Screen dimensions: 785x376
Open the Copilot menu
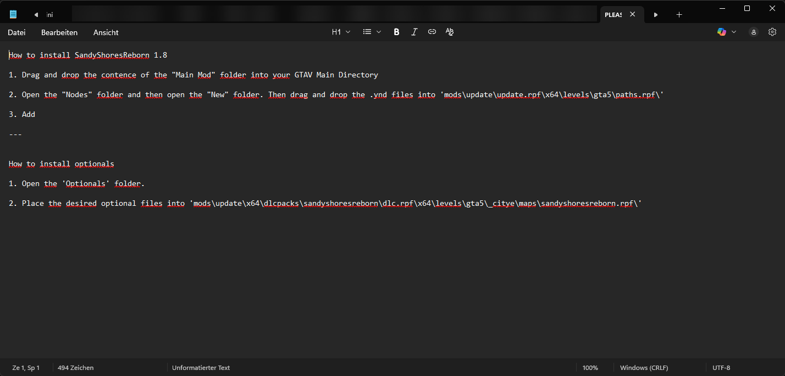pyautogui.click(x=727, y=32)
